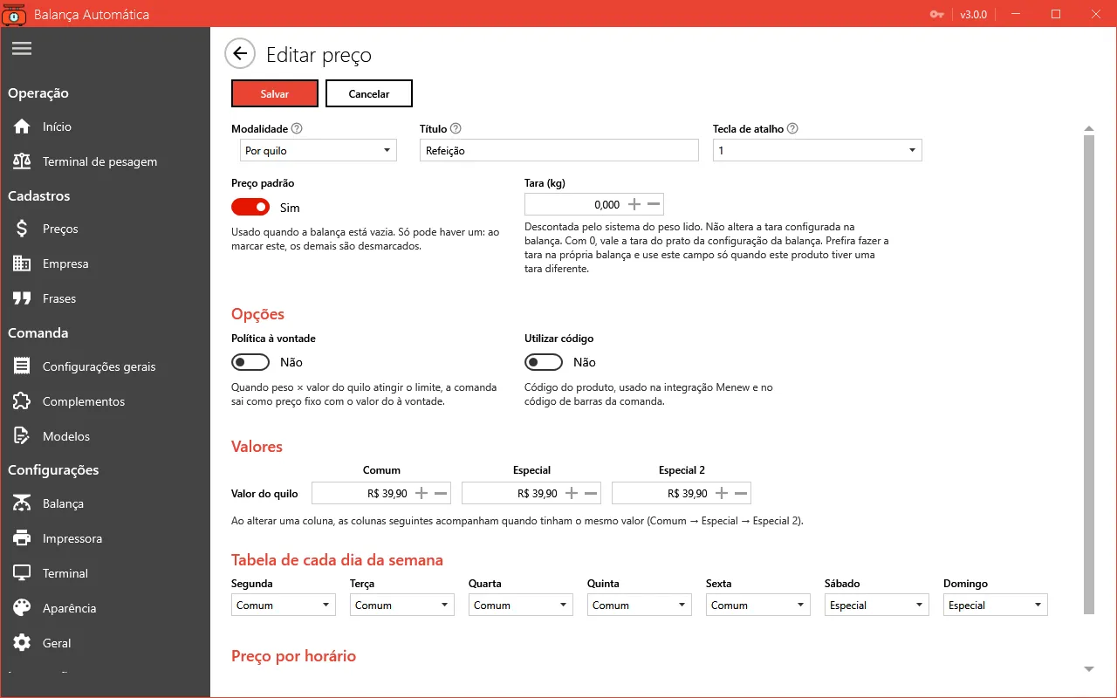
Task: Expand the Tecla de atalho dropdown
Action: (x=818, y=151)
